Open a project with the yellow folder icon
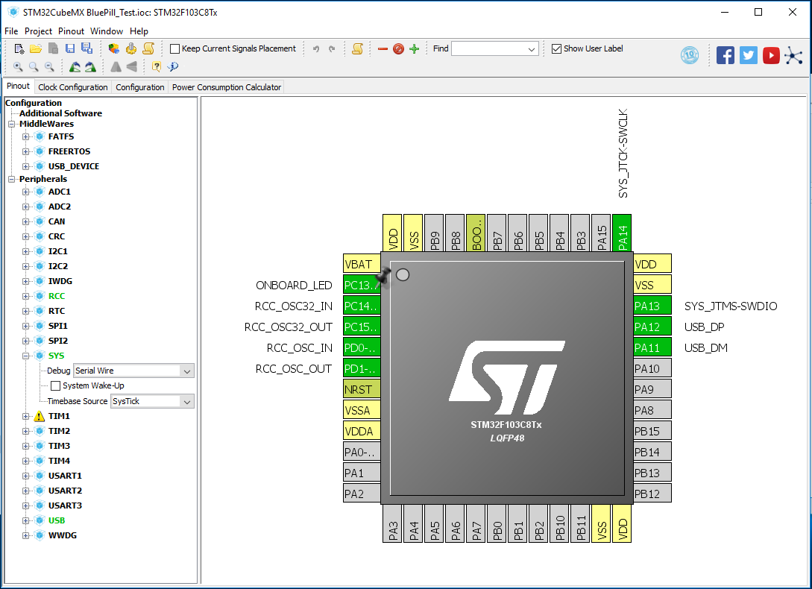 [x=36, y=48]
